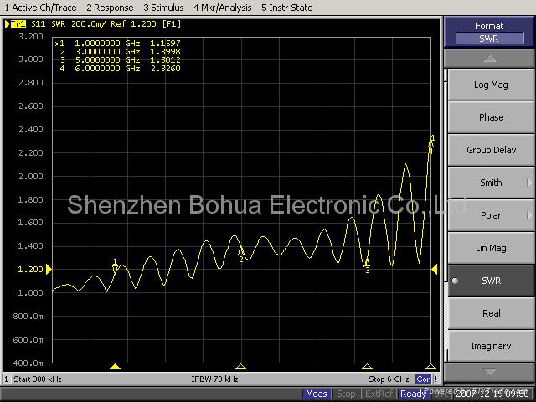Screen dimensions: 536x402
Task: Click the right reference level arrow indicator
Action: point(434,269)
